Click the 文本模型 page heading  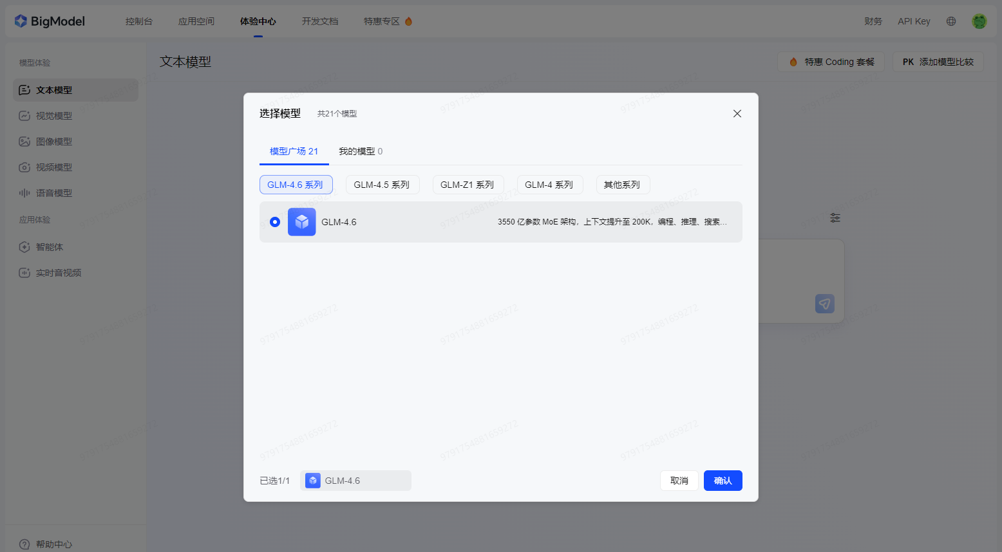pos(185,62)
